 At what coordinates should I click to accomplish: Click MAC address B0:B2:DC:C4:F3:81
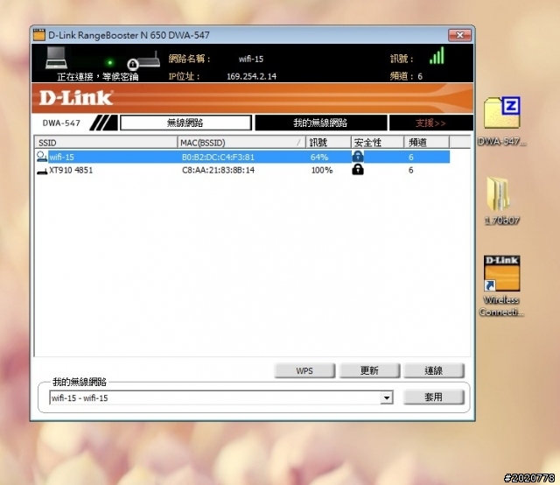(x=218, y=158)
